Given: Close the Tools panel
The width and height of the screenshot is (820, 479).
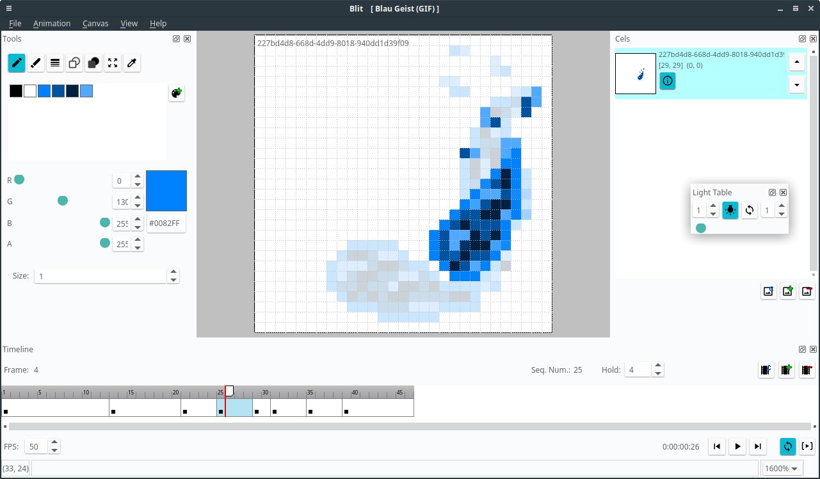Looking at the screenshot, I should click(x=187, y=39).
